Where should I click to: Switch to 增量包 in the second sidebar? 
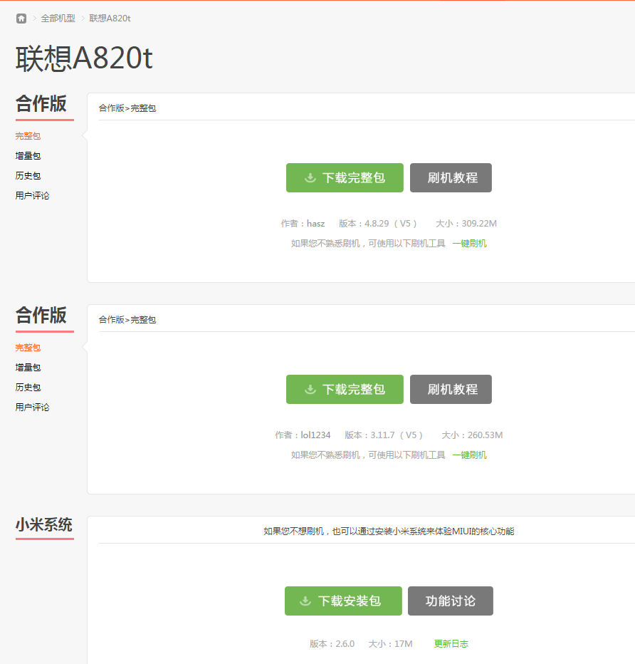click(27, 368)
